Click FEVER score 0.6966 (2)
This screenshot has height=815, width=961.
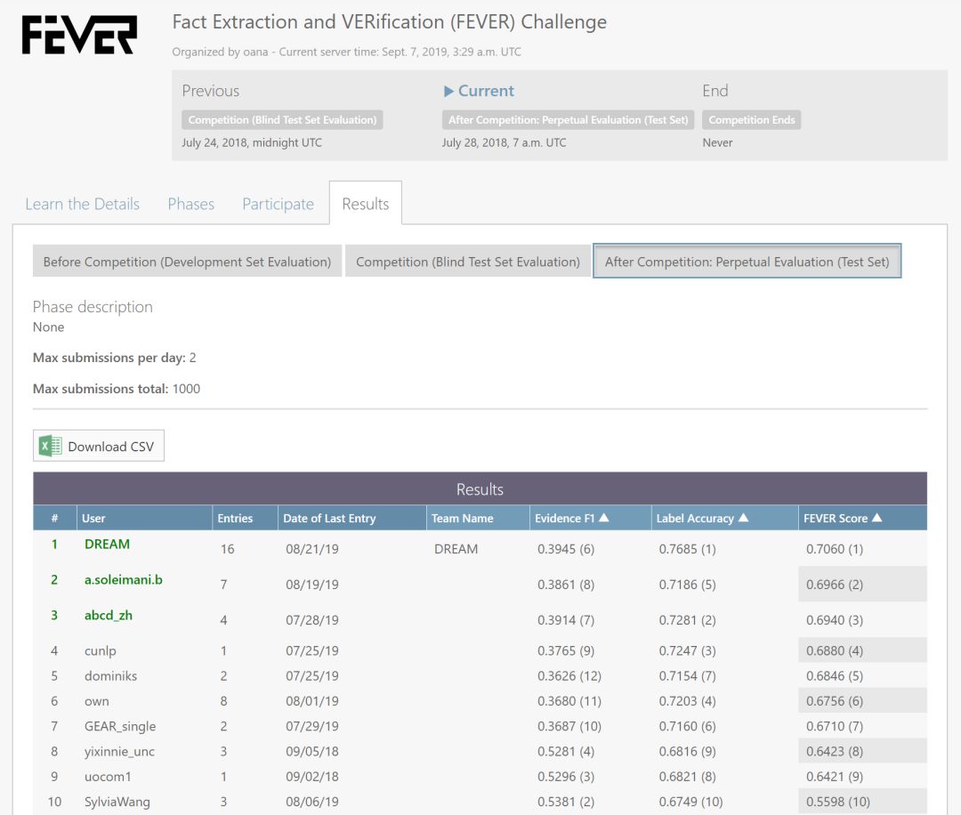pos(834,585)
